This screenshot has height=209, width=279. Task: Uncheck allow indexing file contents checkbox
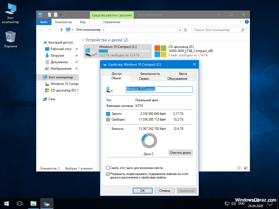(x=108, y=174)
